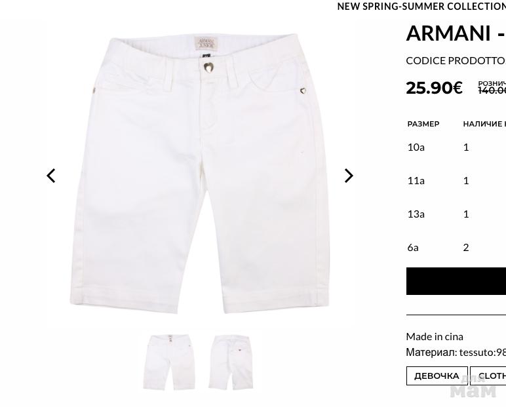Select the front-view shorts thumbnail
This screenshot has height=407, width=506.
[168, 362]
